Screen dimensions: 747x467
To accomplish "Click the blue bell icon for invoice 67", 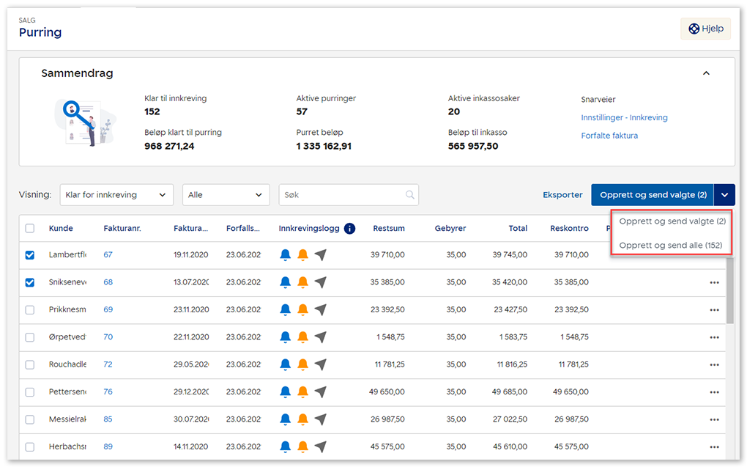I will pyautogui.click(x=286, y=255).
